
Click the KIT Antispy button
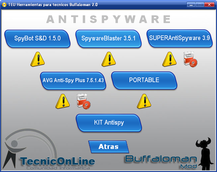(x=109, y=123)
